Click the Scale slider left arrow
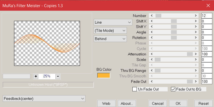Image resolution: width=214 pixels, height=107 pixels. tap(152, 60)
